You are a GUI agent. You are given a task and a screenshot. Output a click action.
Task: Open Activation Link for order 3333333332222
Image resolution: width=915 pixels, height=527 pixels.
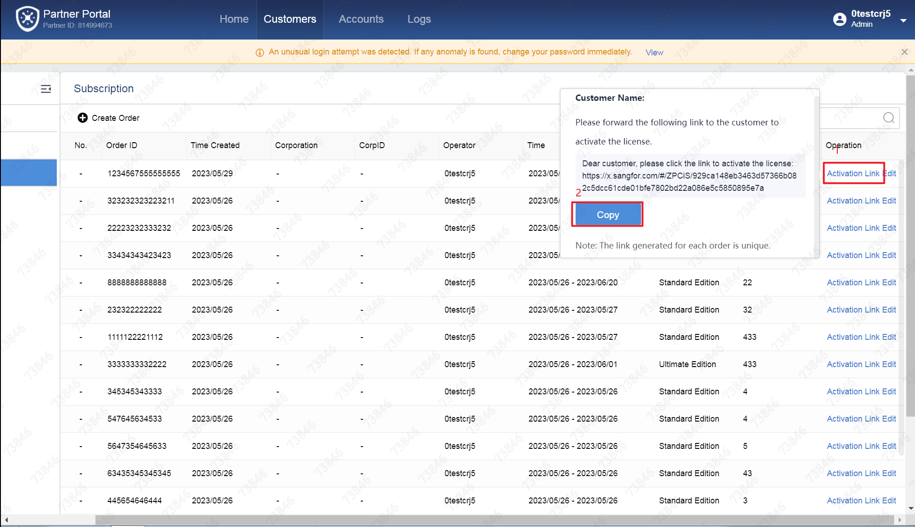pyautogui.click(x=853, y=364)
